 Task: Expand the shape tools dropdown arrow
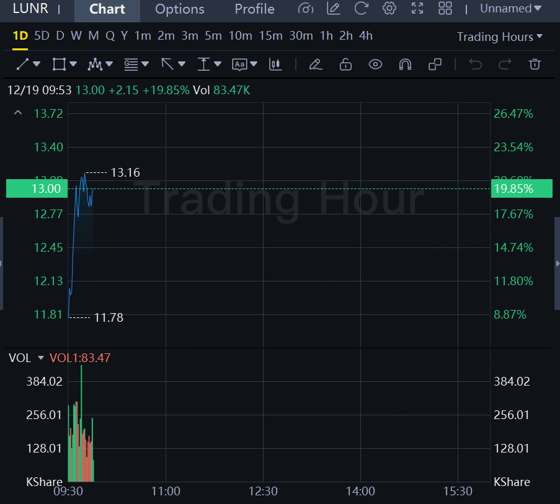tap(73, 64)
